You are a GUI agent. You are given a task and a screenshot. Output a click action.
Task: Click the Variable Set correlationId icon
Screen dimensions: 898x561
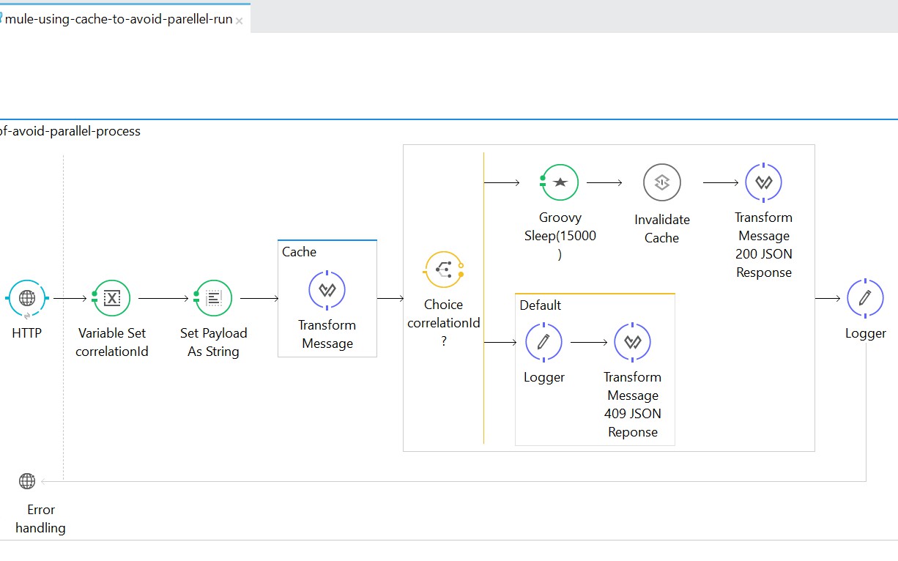tap(111, 298)
